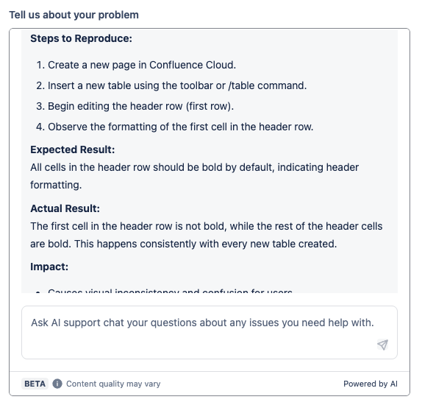Click the 'Confluence Cloud' text in step 1

193,65
